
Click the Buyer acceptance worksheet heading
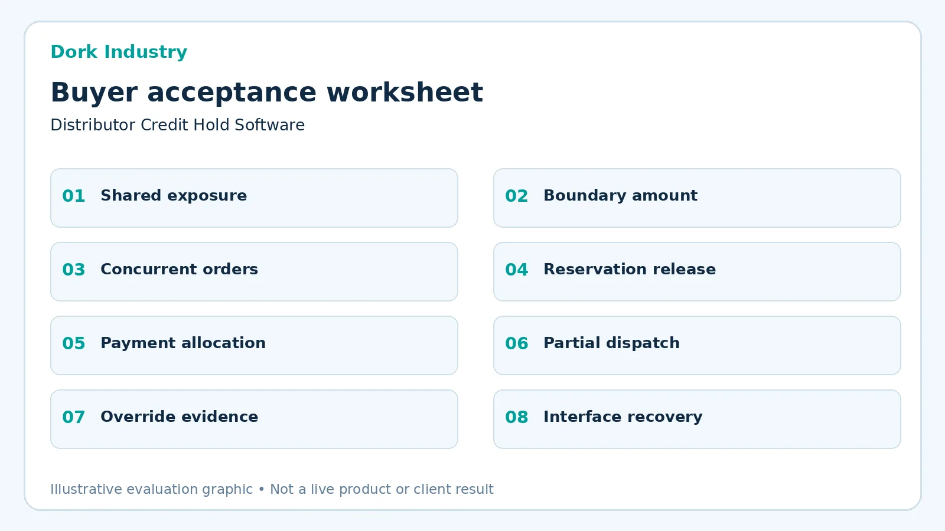click(x=267, y=93)
